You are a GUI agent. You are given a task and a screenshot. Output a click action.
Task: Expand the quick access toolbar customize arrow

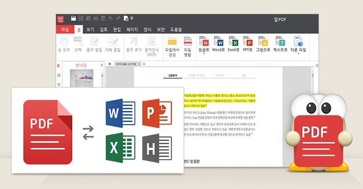tap(132, 18)
